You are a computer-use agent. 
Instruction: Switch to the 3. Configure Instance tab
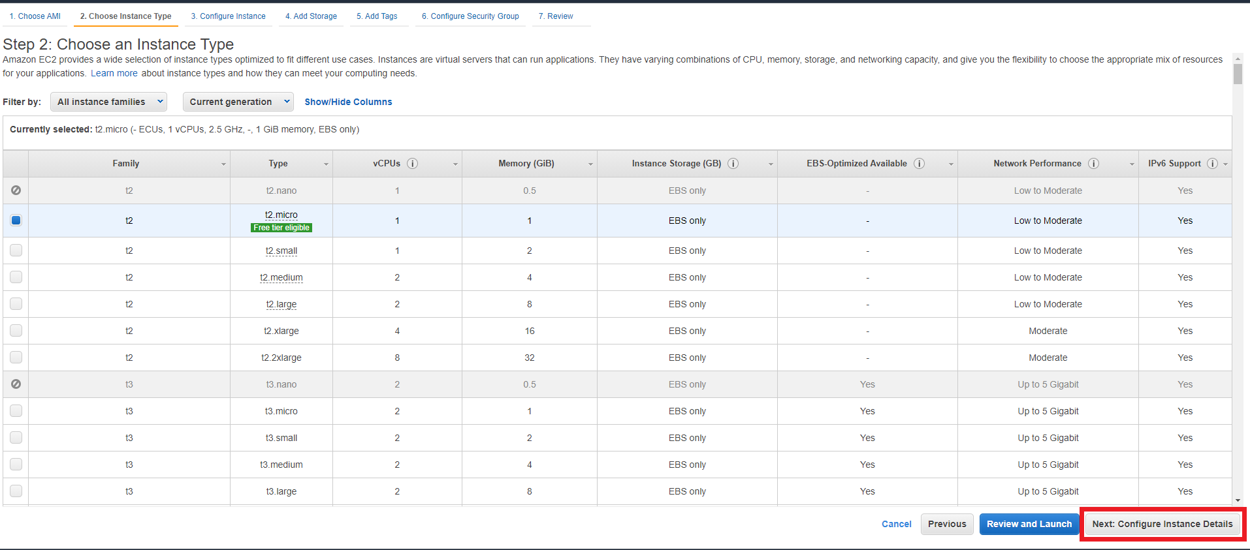[229, 16]
